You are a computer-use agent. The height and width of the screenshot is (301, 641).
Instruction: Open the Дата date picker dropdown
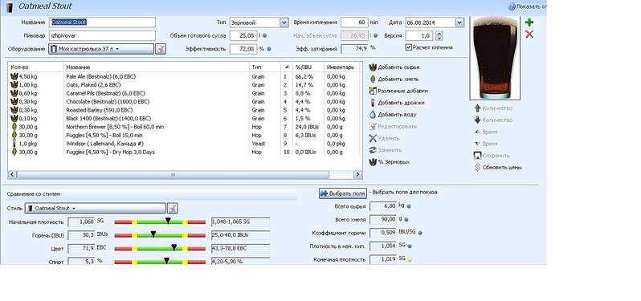(x=459, y=22)
